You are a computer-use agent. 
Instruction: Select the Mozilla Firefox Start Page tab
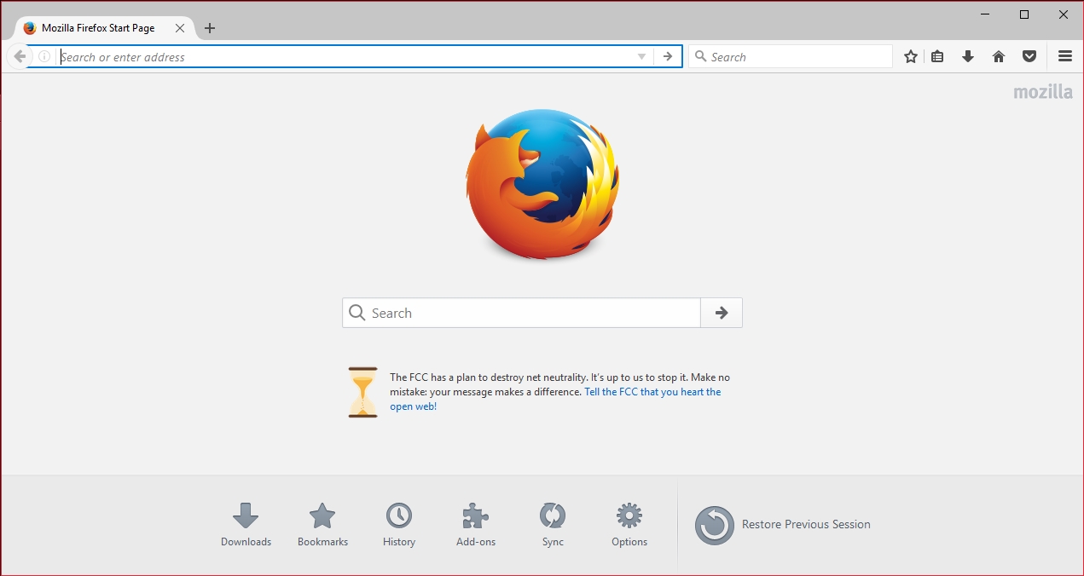[x=98, y=28]
